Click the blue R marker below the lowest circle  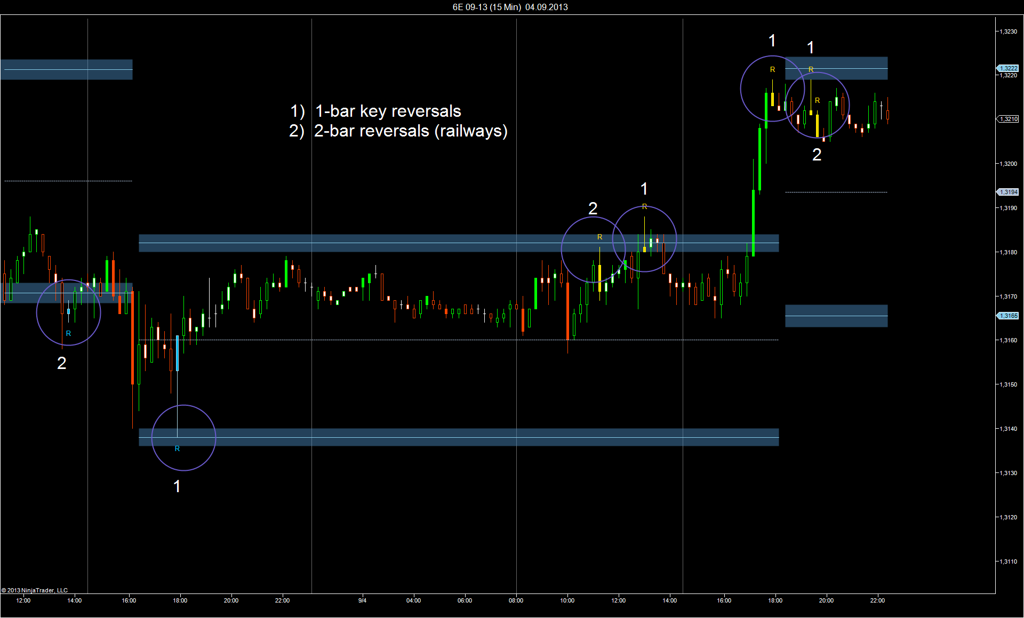tap(177, 449)
